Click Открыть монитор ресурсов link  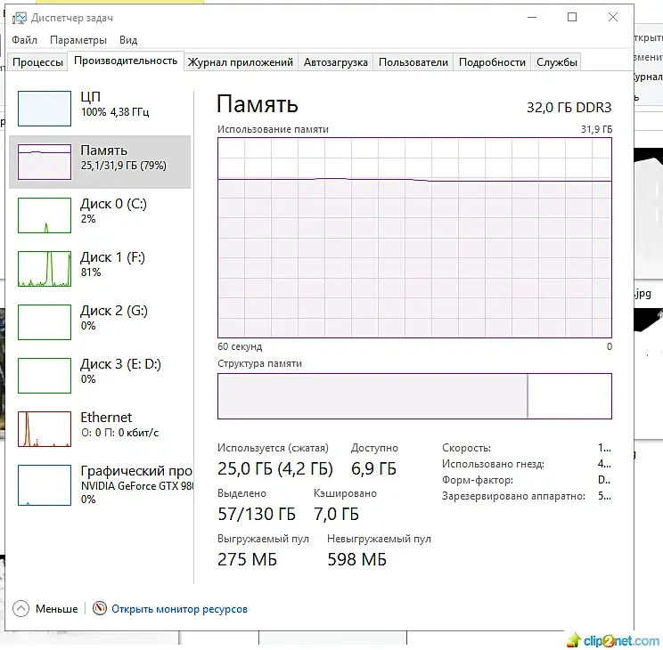pos(179,609)
